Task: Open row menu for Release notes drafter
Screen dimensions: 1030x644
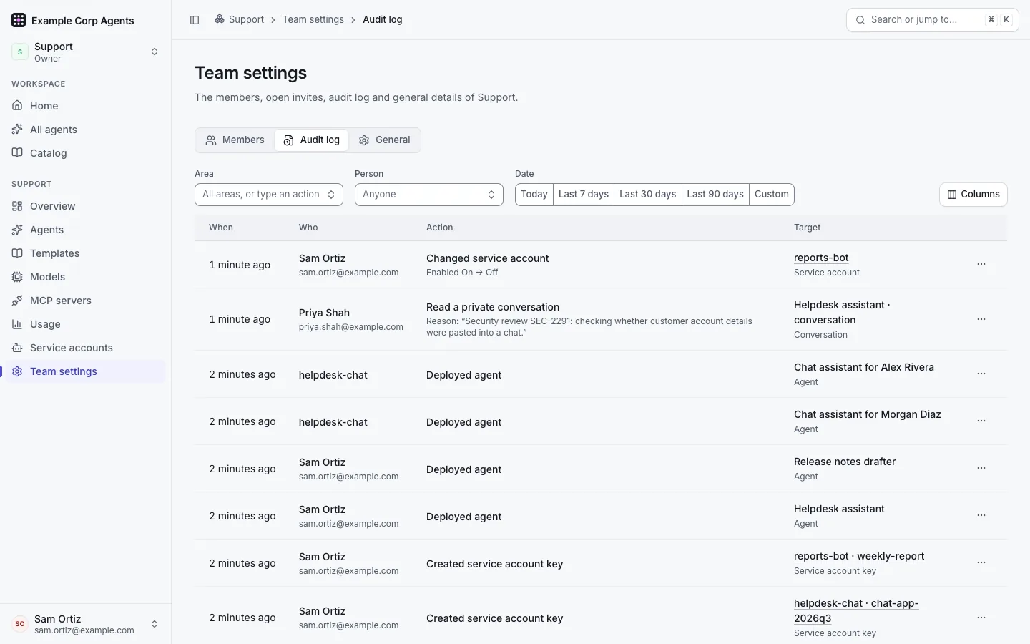Action: click(x=981, y=468)
